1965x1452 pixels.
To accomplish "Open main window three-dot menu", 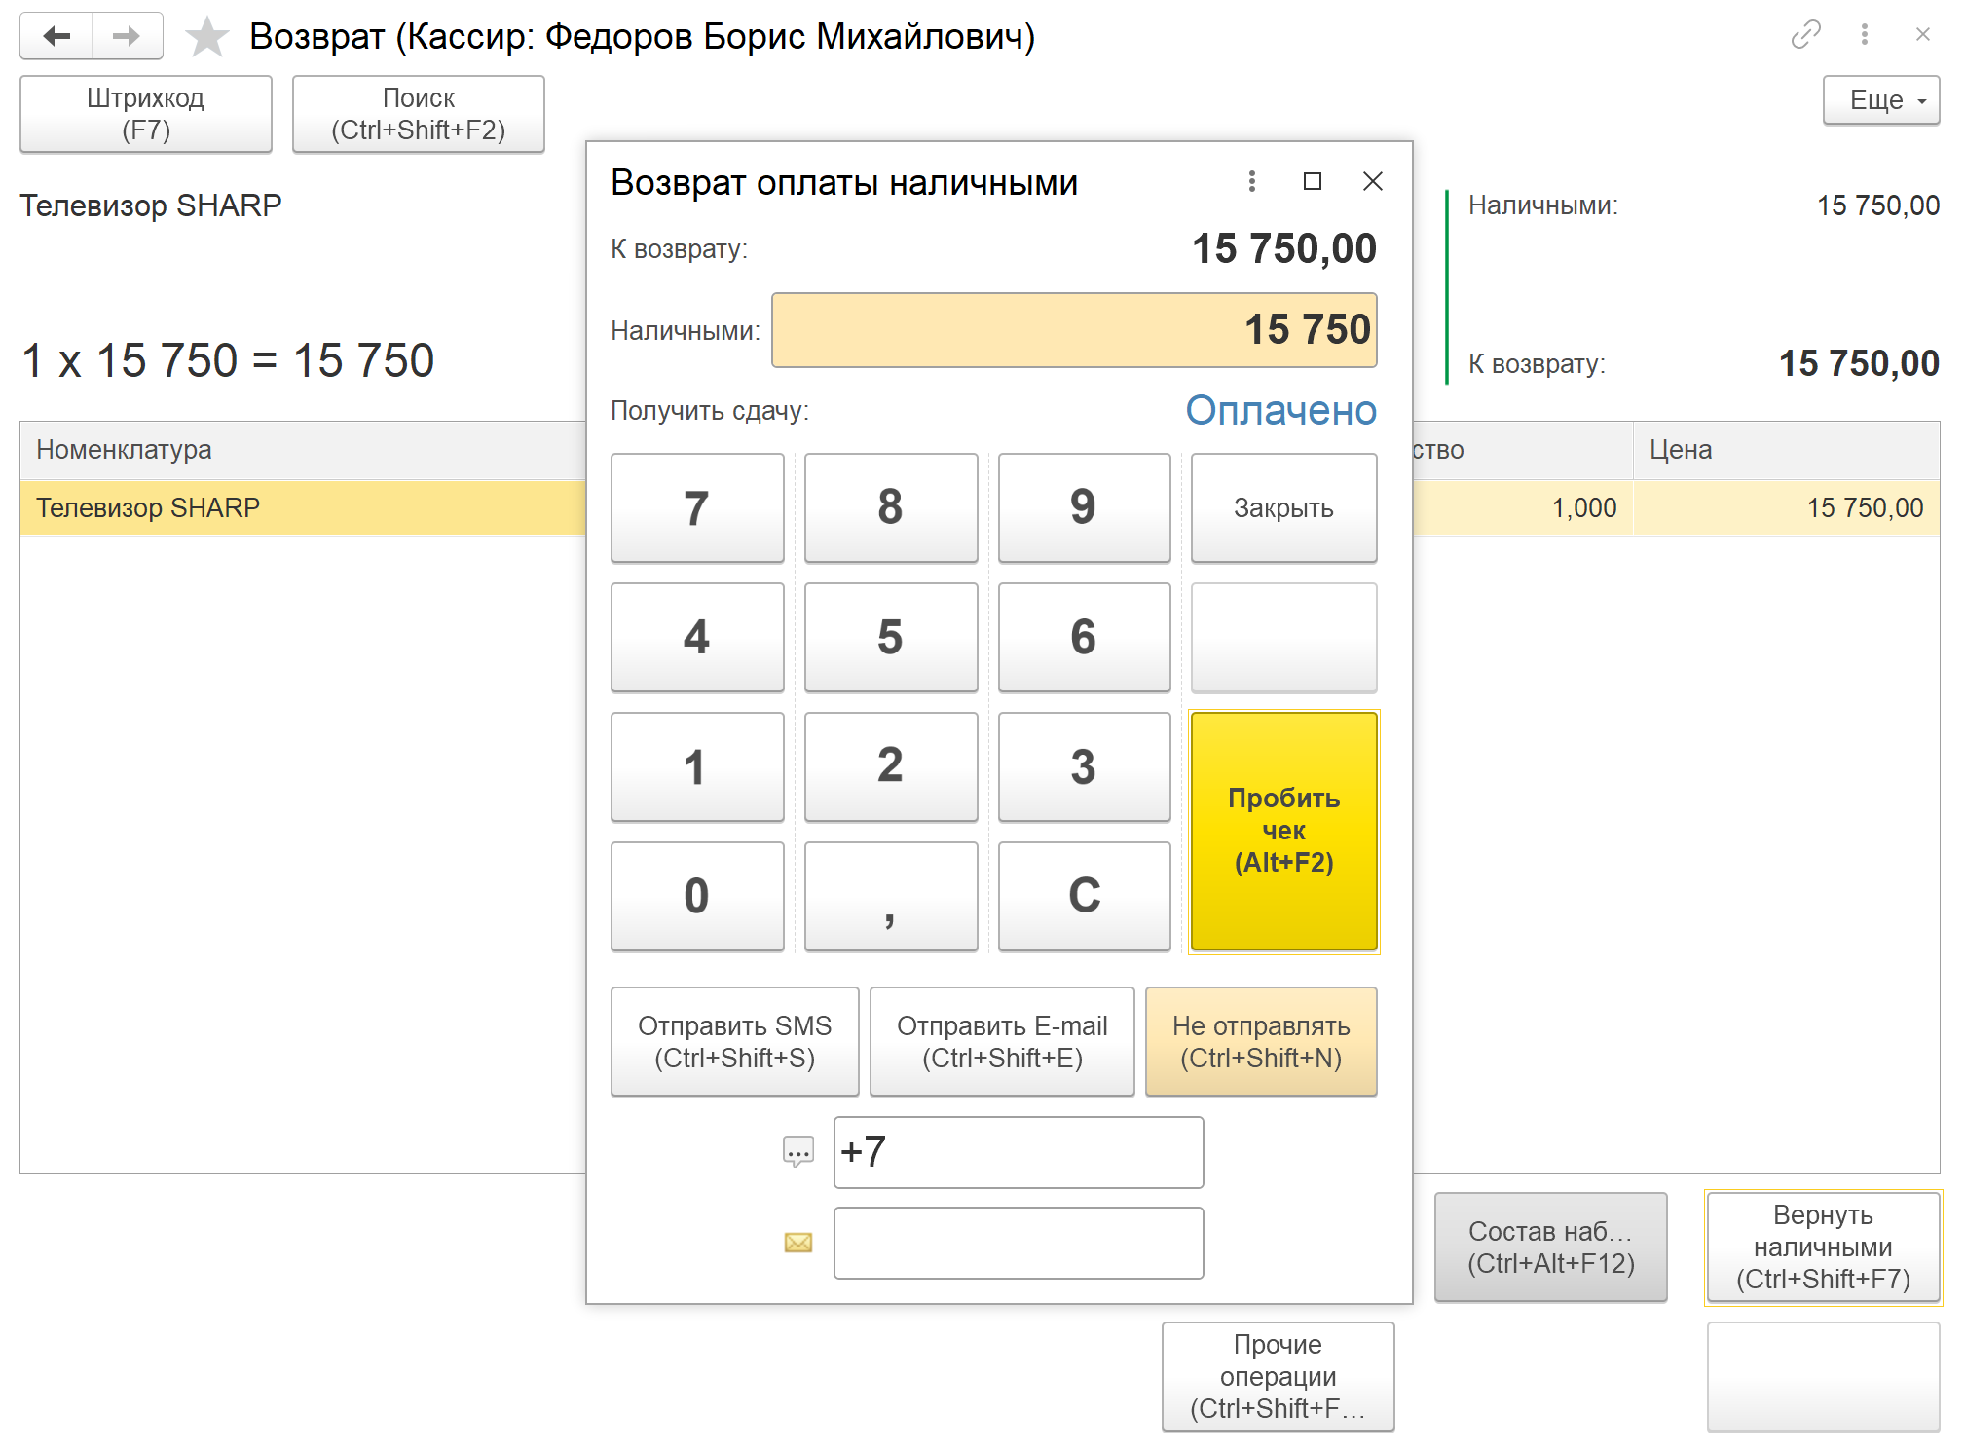I will [x=1864, y=35].
